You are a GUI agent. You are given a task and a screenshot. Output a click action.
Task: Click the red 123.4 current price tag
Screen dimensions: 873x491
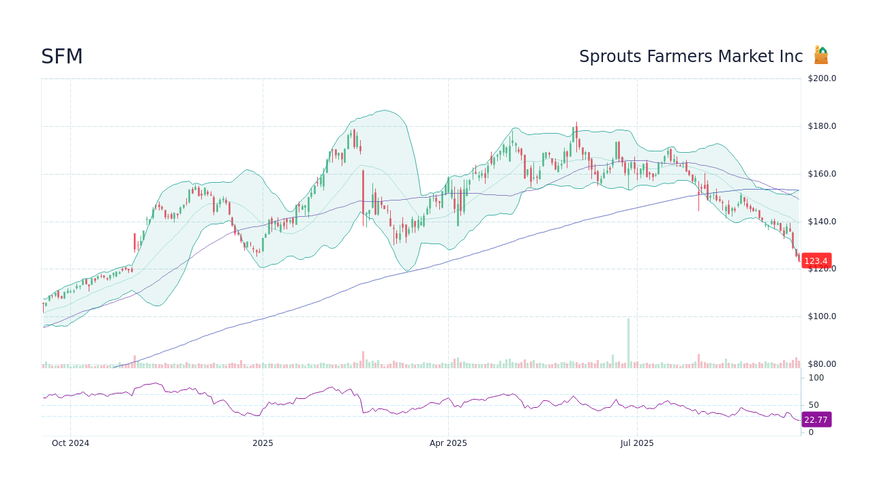(816, 261)
